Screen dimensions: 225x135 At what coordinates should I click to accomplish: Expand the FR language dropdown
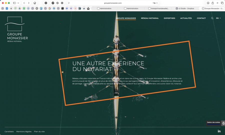tap(218, 18)
